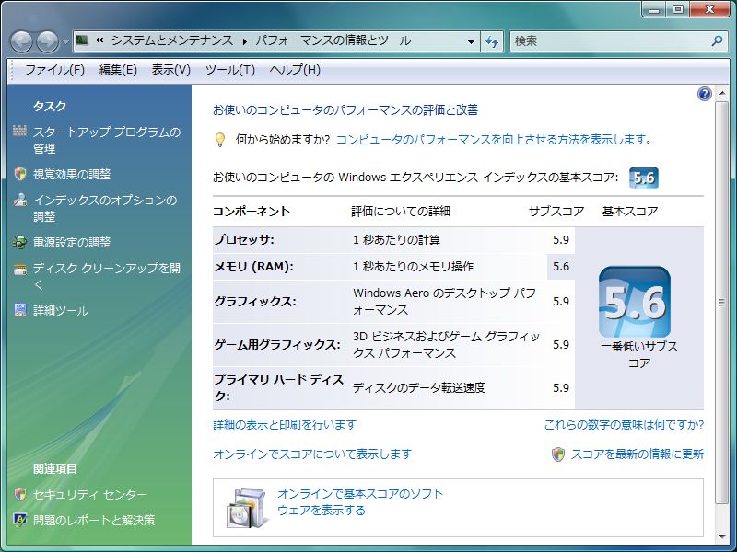Click the 検索 search input field
Image resolution: width=737 pixels, height=552 pixels.
(610, 41)
